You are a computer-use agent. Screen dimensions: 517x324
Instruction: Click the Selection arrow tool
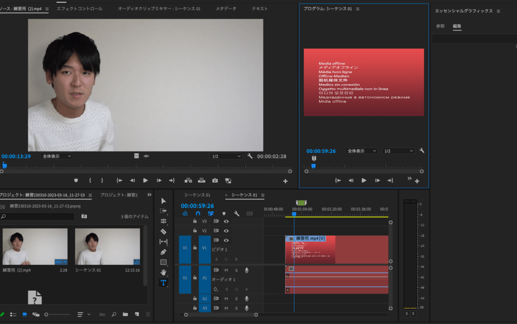[x=163, y=200]
